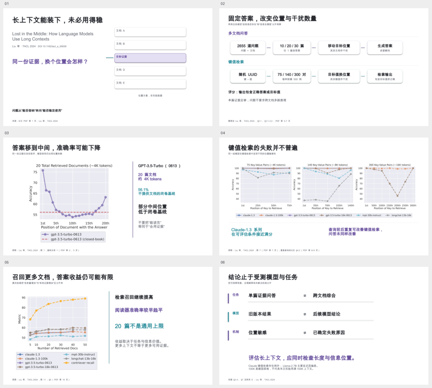Click the longchat-13b-16k legend entry on slide 04
432x388 pixels.
398,215
